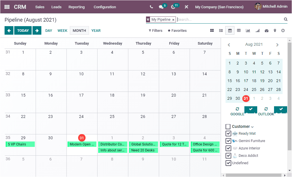Open the apps grid menu
Screen dimensions: 292x177
click(7, 7)
